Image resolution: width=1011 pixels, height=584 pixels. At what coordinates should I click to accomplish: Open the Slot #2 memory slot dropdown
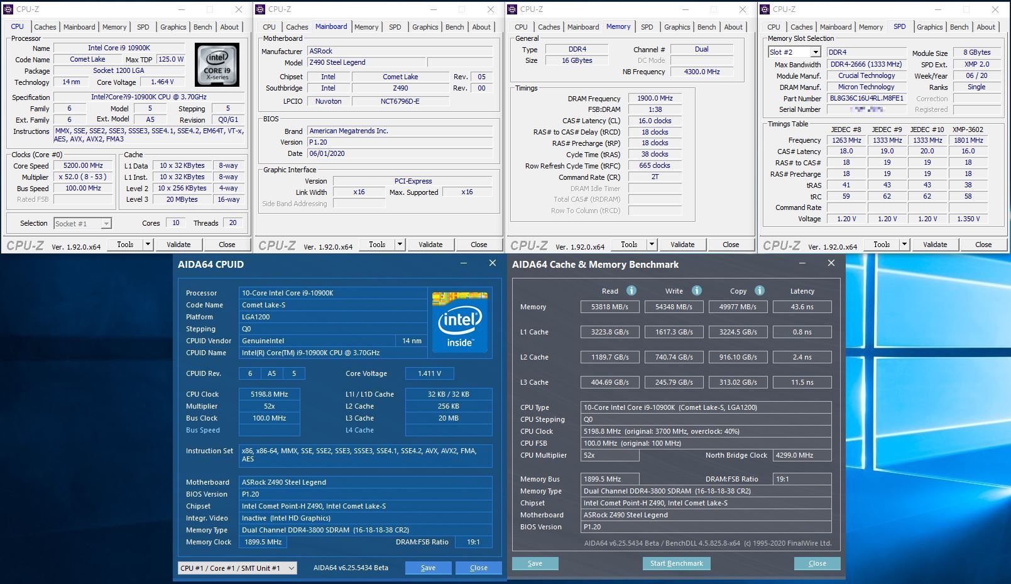pos(816,52)
